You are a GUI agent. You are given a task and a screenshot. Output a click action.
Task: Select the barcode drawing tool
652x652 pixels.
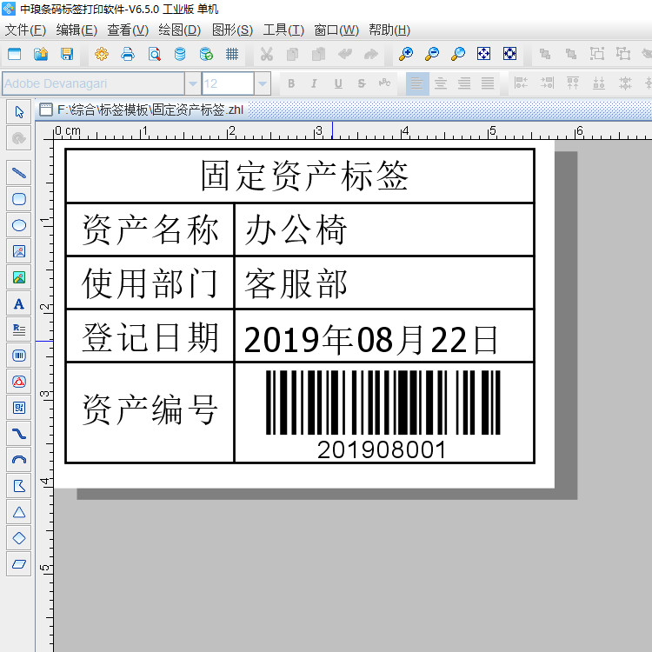click(19, 356)
